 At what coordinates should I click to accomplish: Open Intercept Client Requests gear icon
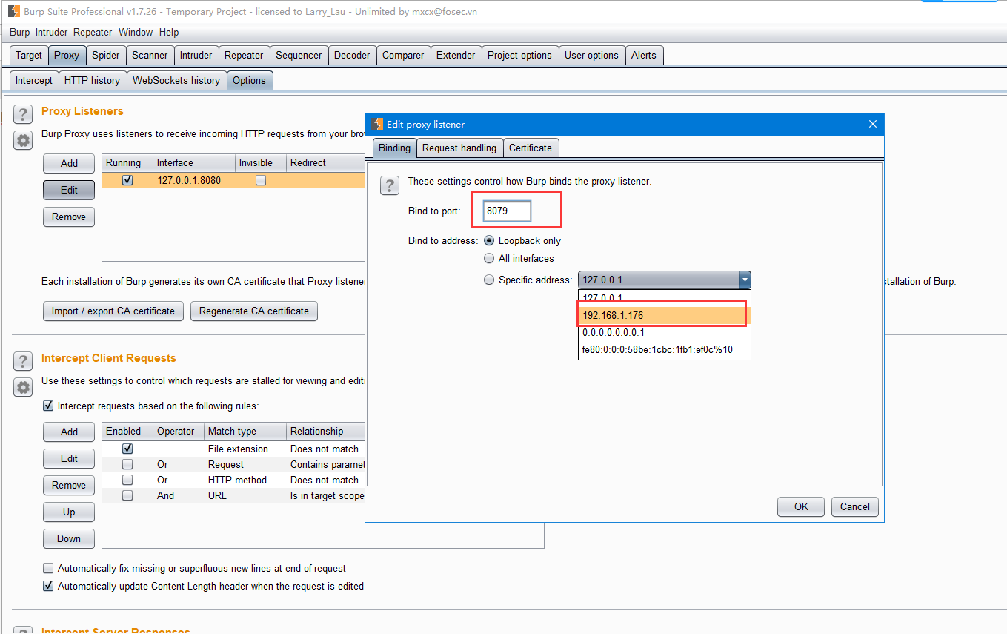click(x=23, y=387)
